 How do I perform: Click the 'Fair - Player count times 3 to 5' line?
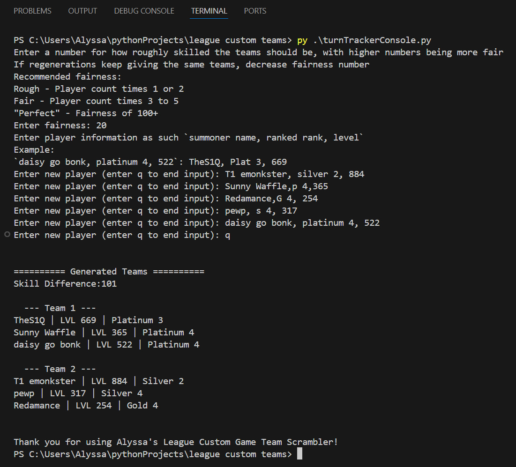click(96, 101)
